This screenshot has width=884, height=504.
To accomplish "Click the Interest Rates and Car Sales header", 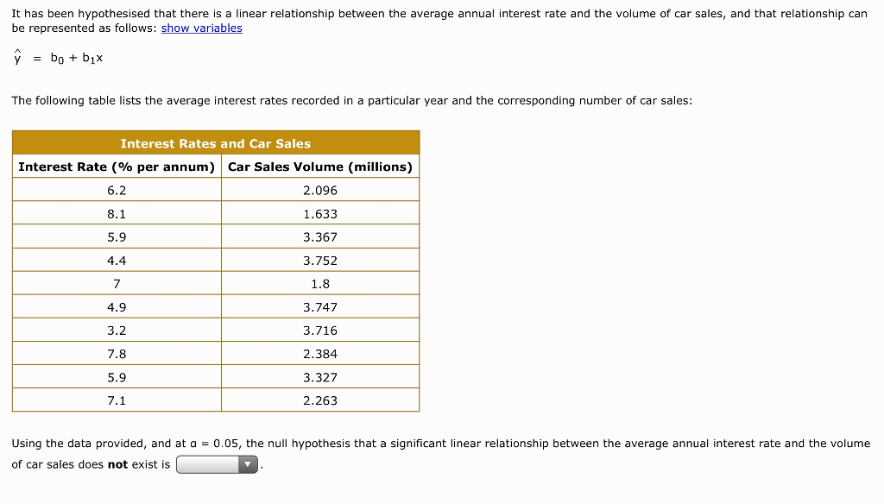I will pos(216,143).
